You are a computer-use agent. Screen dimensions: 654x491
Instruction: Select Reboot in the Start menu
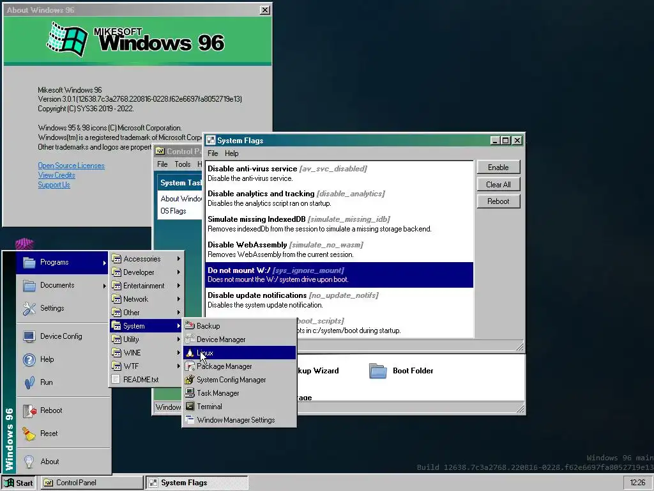[63, 410]
